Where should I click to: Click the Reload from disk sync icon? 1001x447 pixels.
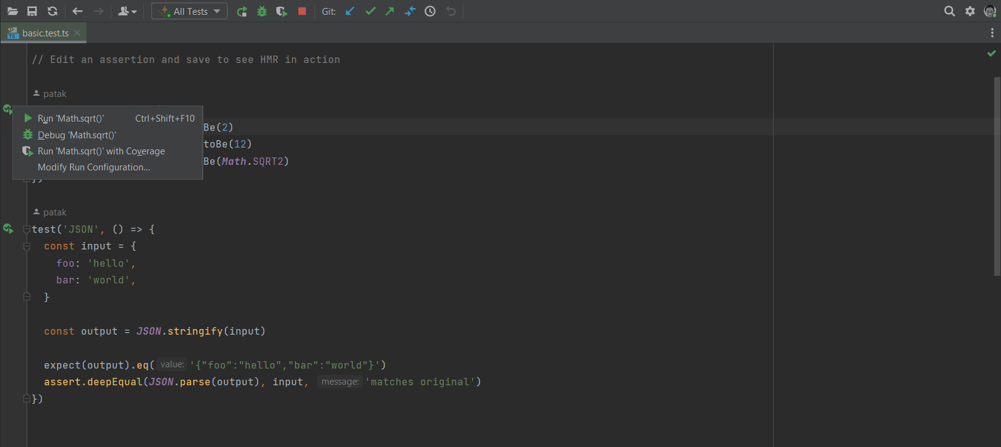[x=53, y=11]
